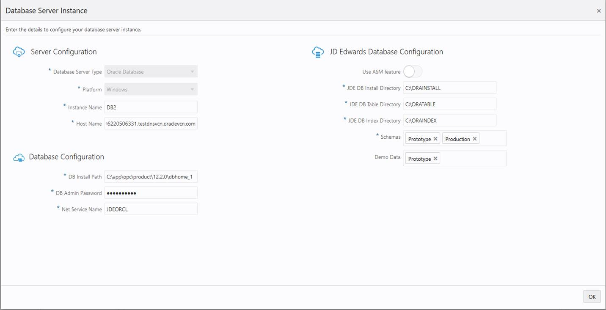Click the Database Configuration cloud icon

[x=19, y=156]
